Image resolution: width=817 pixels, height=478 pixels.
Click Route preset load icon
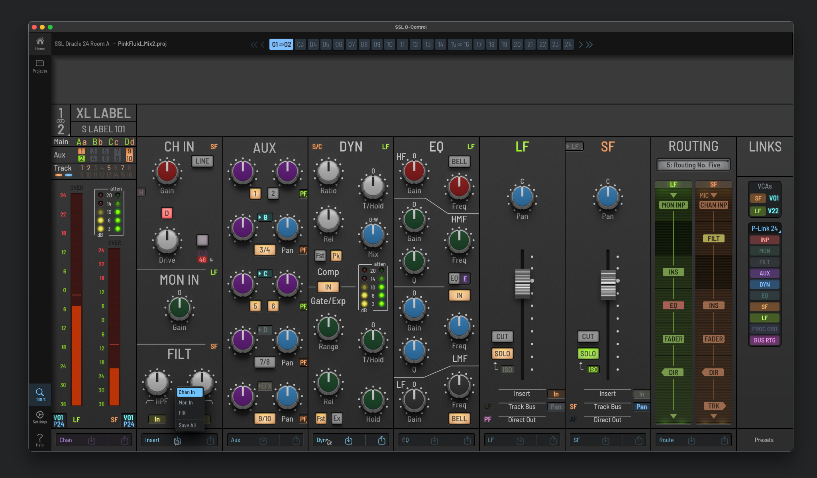tap(691, 440)
